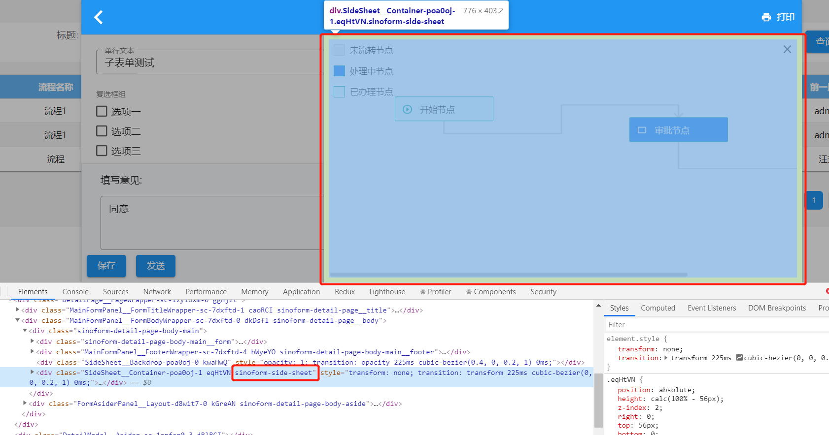Image resolution: width=829 pixels, height=435 pixels.
Task: Open the Sources tab
Action: [116, 292]
